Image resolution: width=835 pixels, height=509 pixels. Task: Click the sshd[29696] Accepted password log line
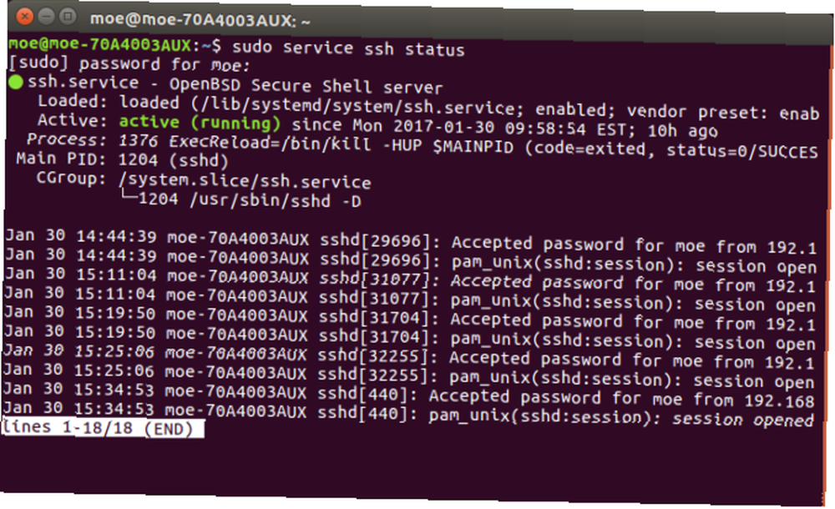tap(411, 242)
